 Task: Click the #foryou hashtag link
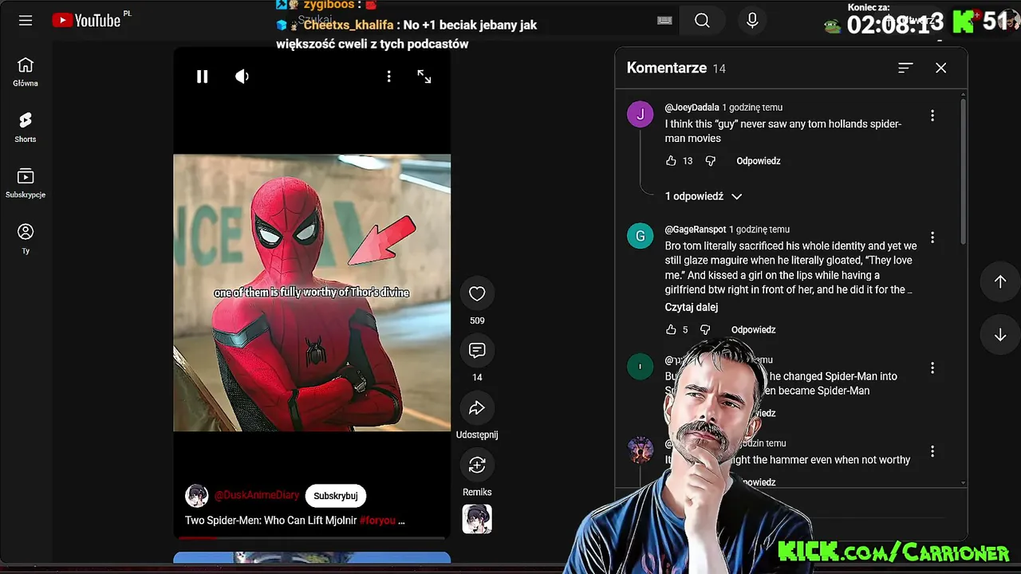click(377, 521)
